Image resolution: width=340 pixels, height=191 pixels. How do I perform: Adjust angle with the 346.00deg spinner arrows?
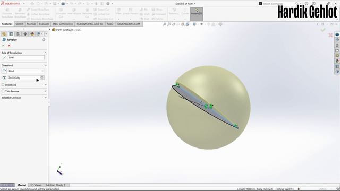(x=42, y=77)
